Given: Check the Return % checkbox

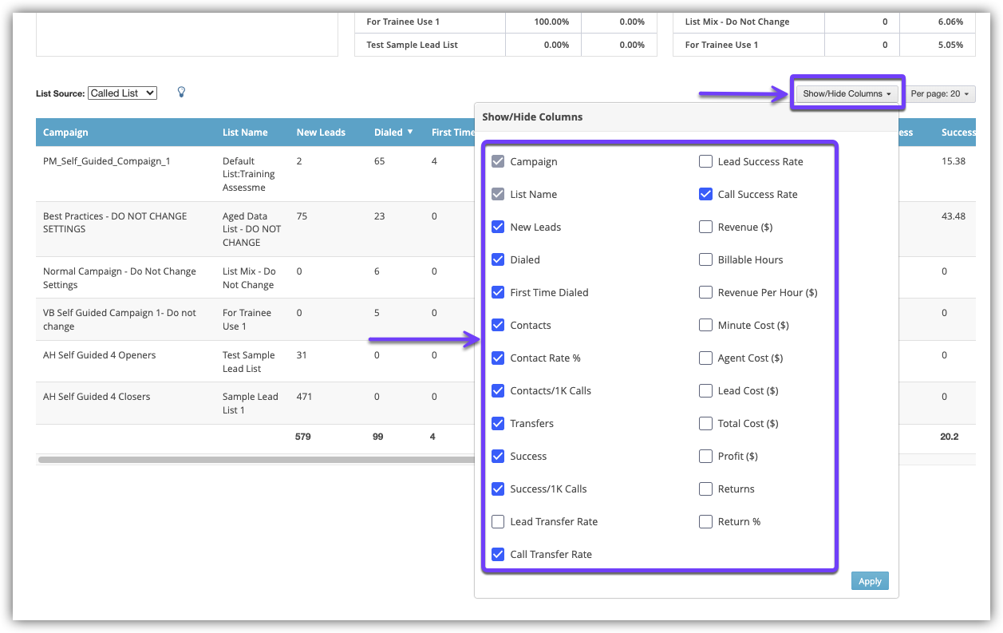Looking at the screenshot, I should 705,521.
